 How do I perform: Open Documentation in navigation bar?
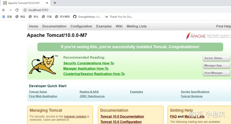(x=54, y=26)
